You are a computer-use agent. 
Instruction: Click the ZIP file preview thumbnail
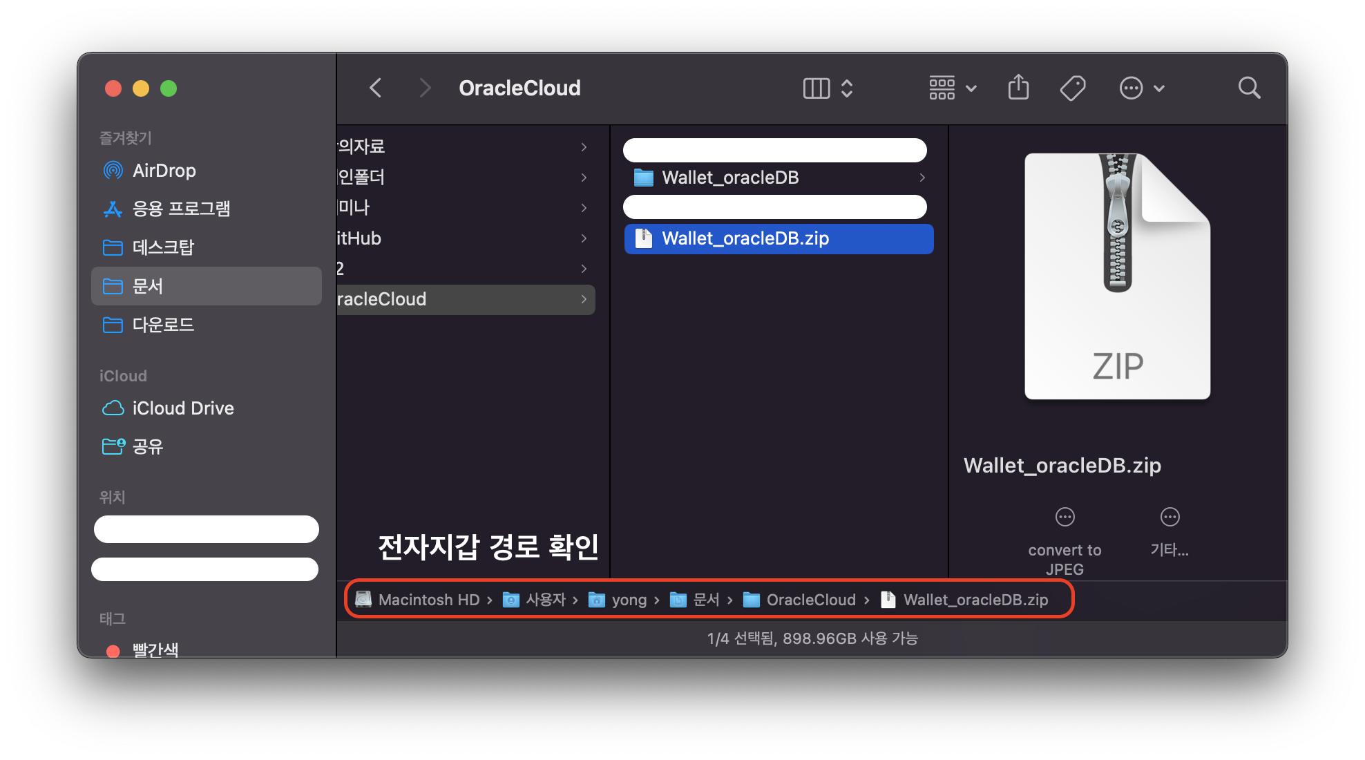click(x=1117, y=276)
